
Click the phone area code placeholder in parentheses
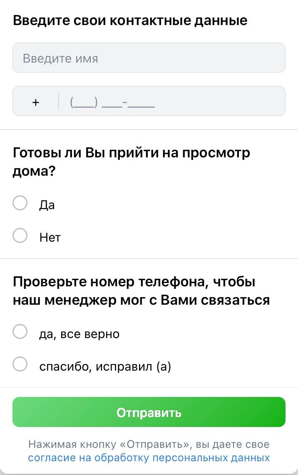[x=84, y=102]
